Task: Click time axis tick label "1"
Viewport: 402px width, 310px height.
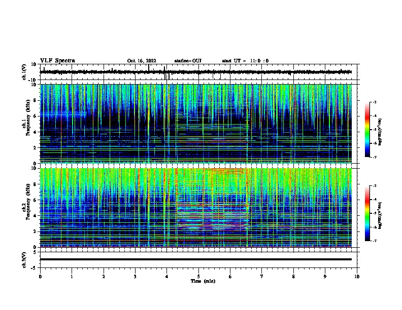Action: tap(72, 277)
